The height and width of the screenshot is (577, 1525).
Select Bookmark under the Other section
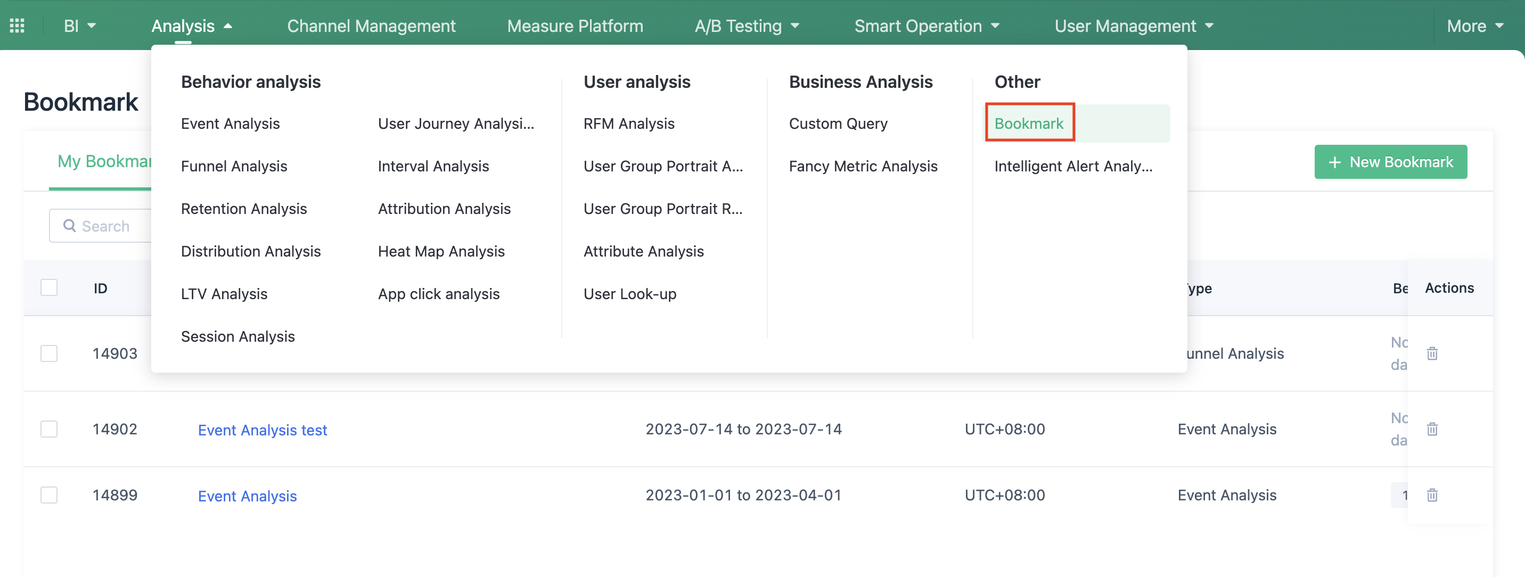(x=1029, y=122)
